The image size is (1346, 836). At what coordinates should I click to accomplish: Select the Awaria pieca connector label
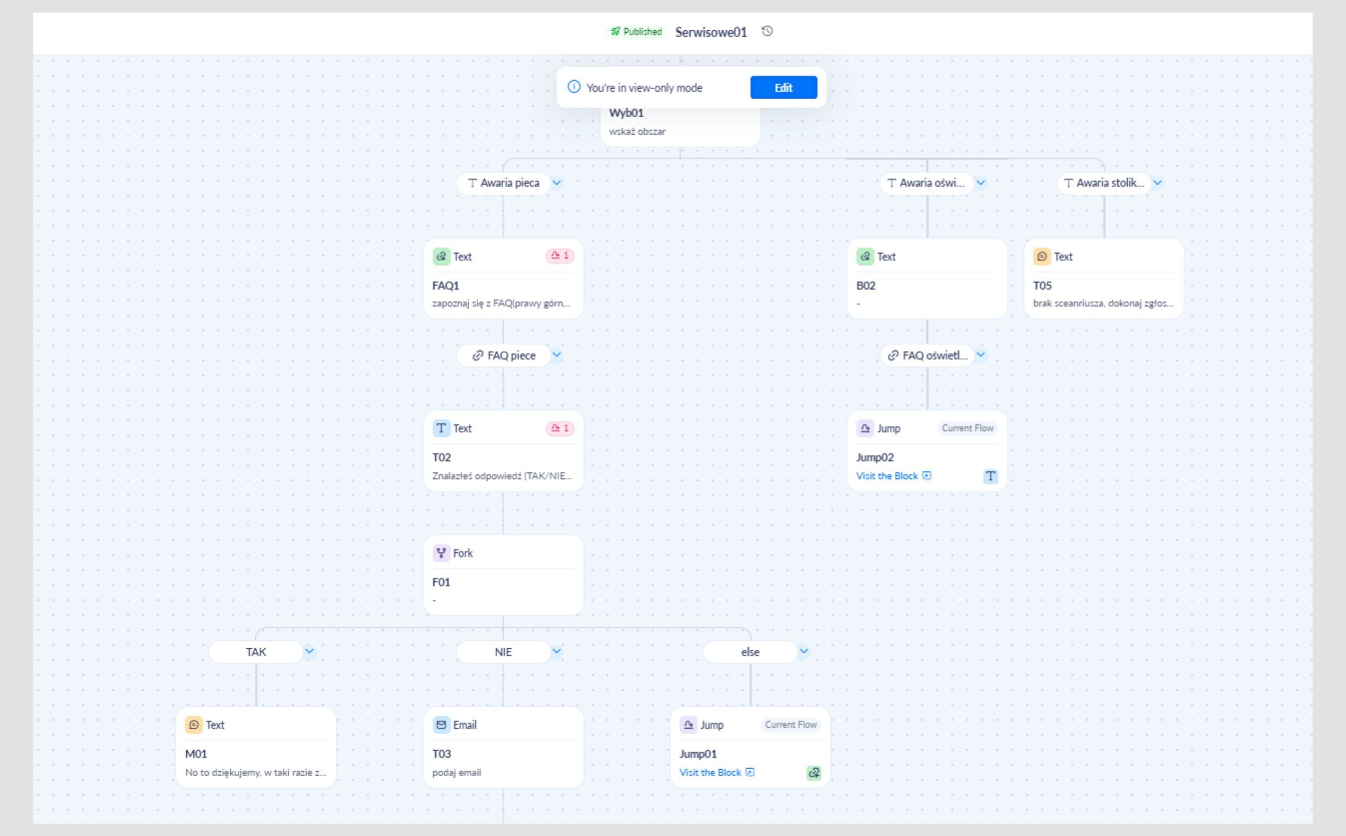504,183
